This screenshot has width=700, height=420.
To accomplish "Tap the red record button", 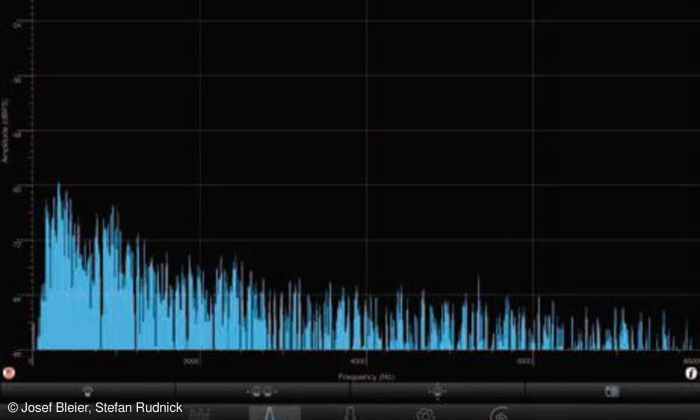I will coord(8,373).
